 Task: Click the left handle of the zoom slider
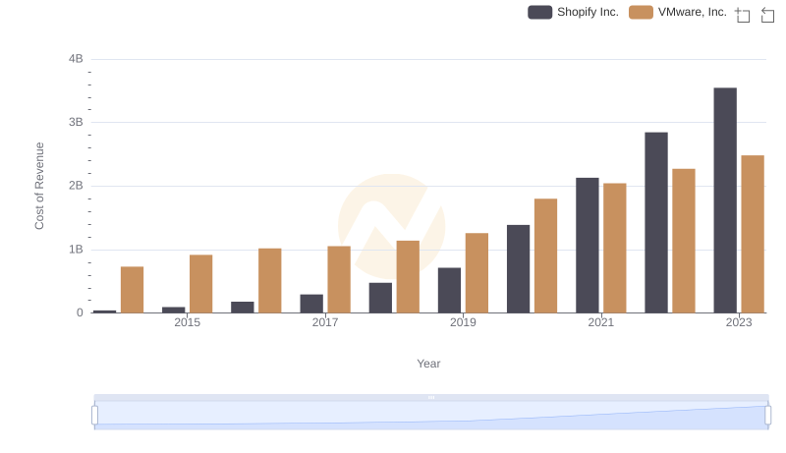pyautogui.click(x=94, y=416)
